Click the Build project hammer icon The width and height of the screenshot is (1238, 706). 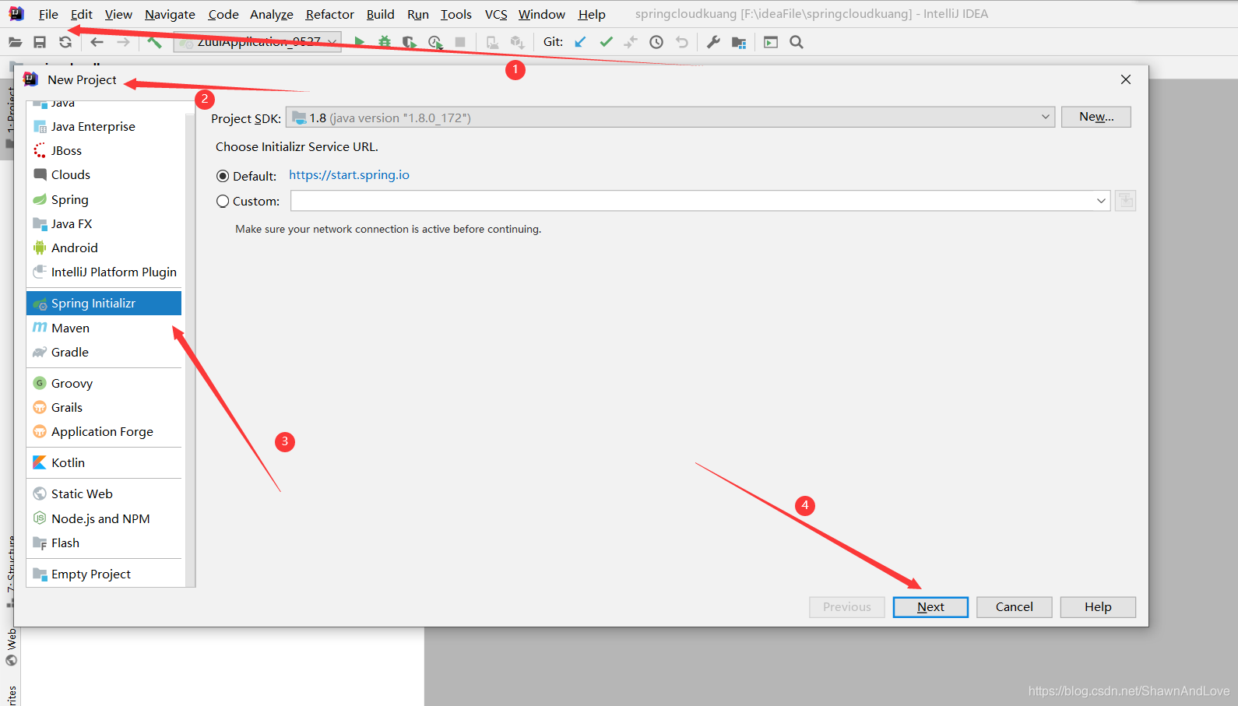point(154,42)
